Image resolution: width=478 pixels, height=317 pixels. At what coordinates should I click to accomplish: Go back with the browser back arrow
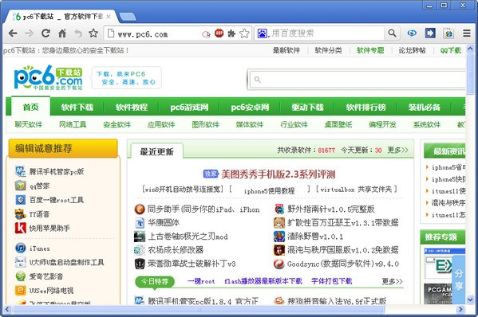coord(13,33)
